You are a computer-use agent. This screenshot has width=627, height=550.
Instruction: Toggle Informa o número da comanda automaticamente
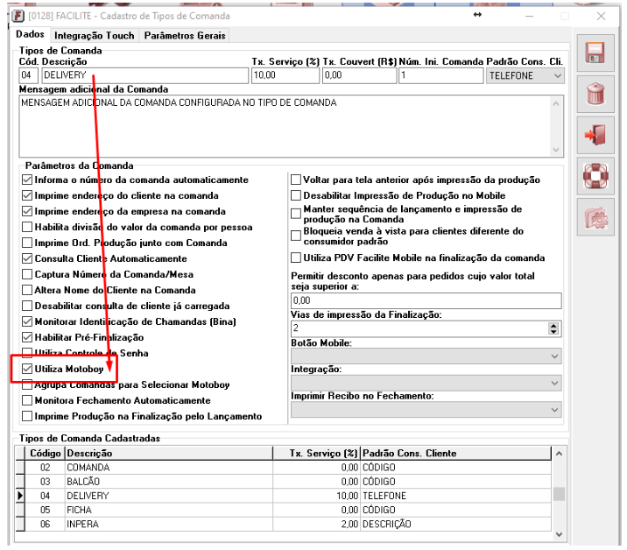27,180
